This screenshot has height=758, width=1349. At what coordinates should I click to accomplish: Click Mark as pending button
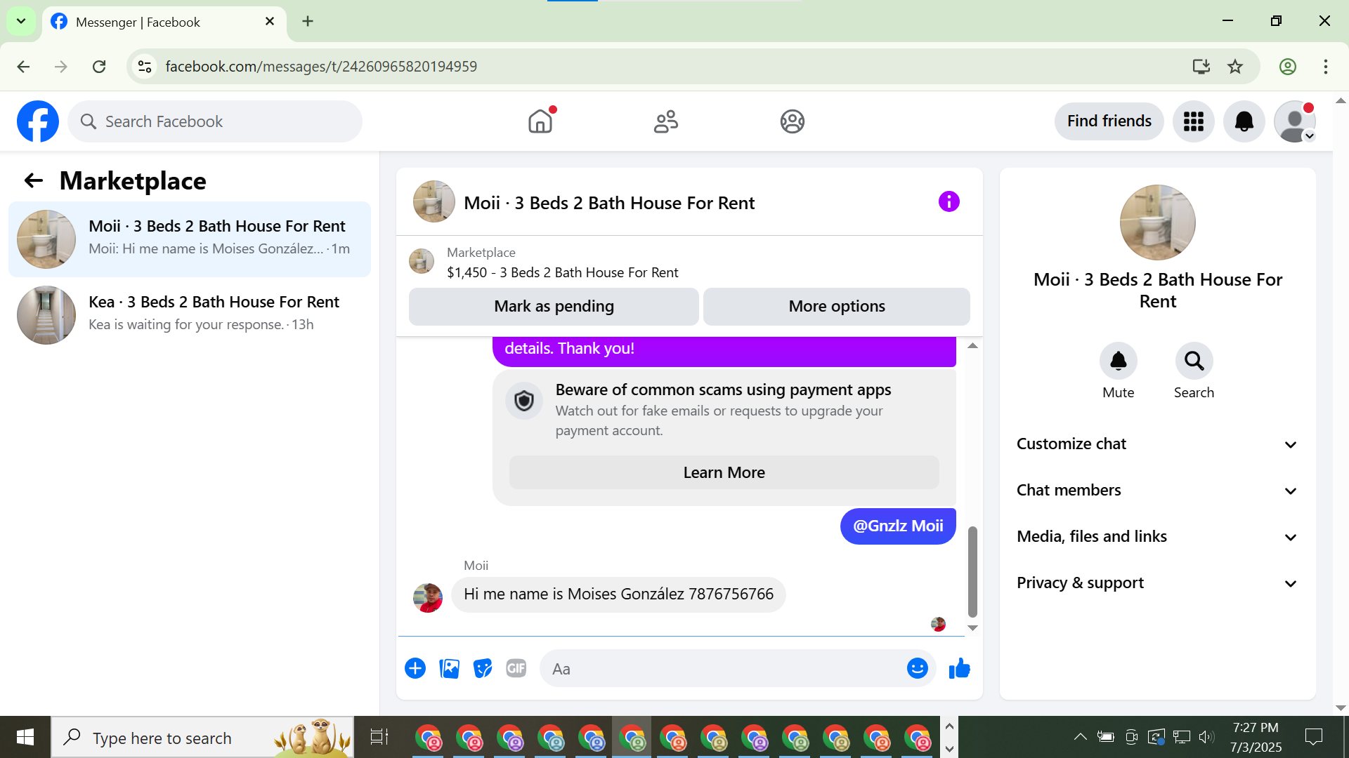point(554,307)
